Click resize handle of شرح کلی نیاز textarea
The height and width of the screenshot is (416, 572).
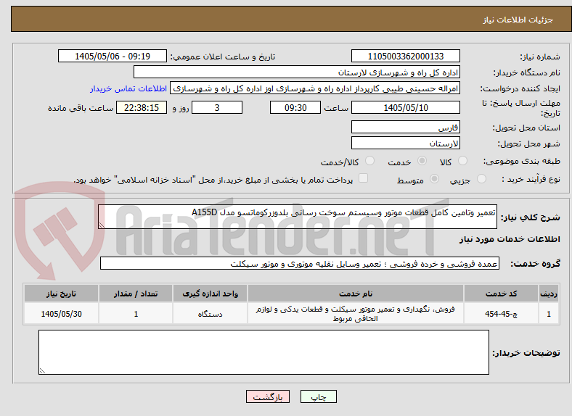coord(102,225)
